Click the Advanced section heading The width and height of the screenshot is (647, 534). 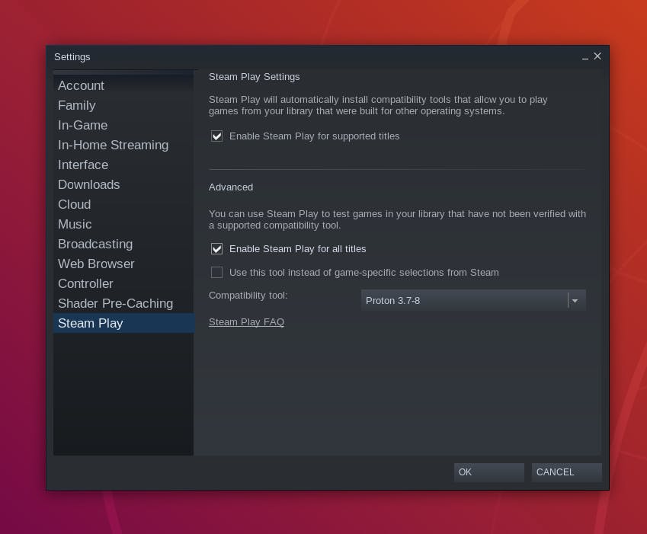(231, 187)
